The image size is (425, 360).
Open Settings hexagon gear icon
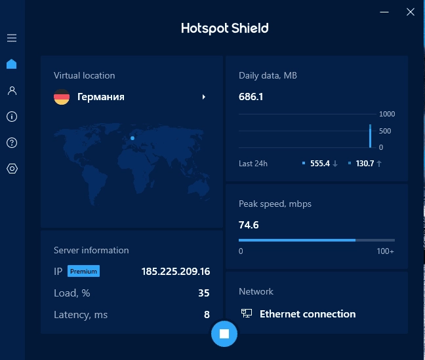point(12,168)
